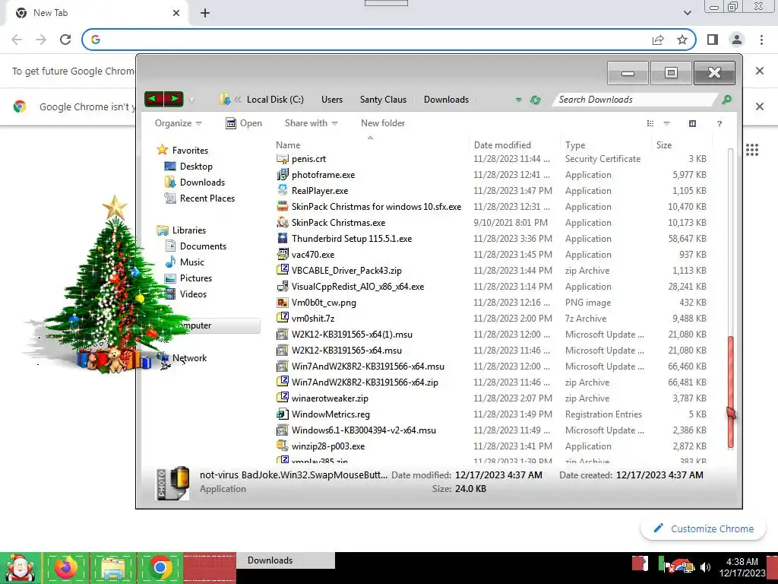
Task: Open Firefox from the taskbar
Action: (66, 567)
